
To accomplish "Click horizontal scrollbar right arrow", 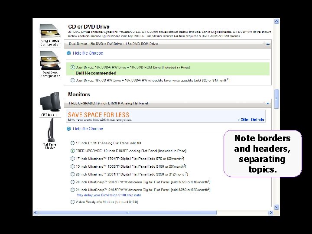I will [270, 212].
